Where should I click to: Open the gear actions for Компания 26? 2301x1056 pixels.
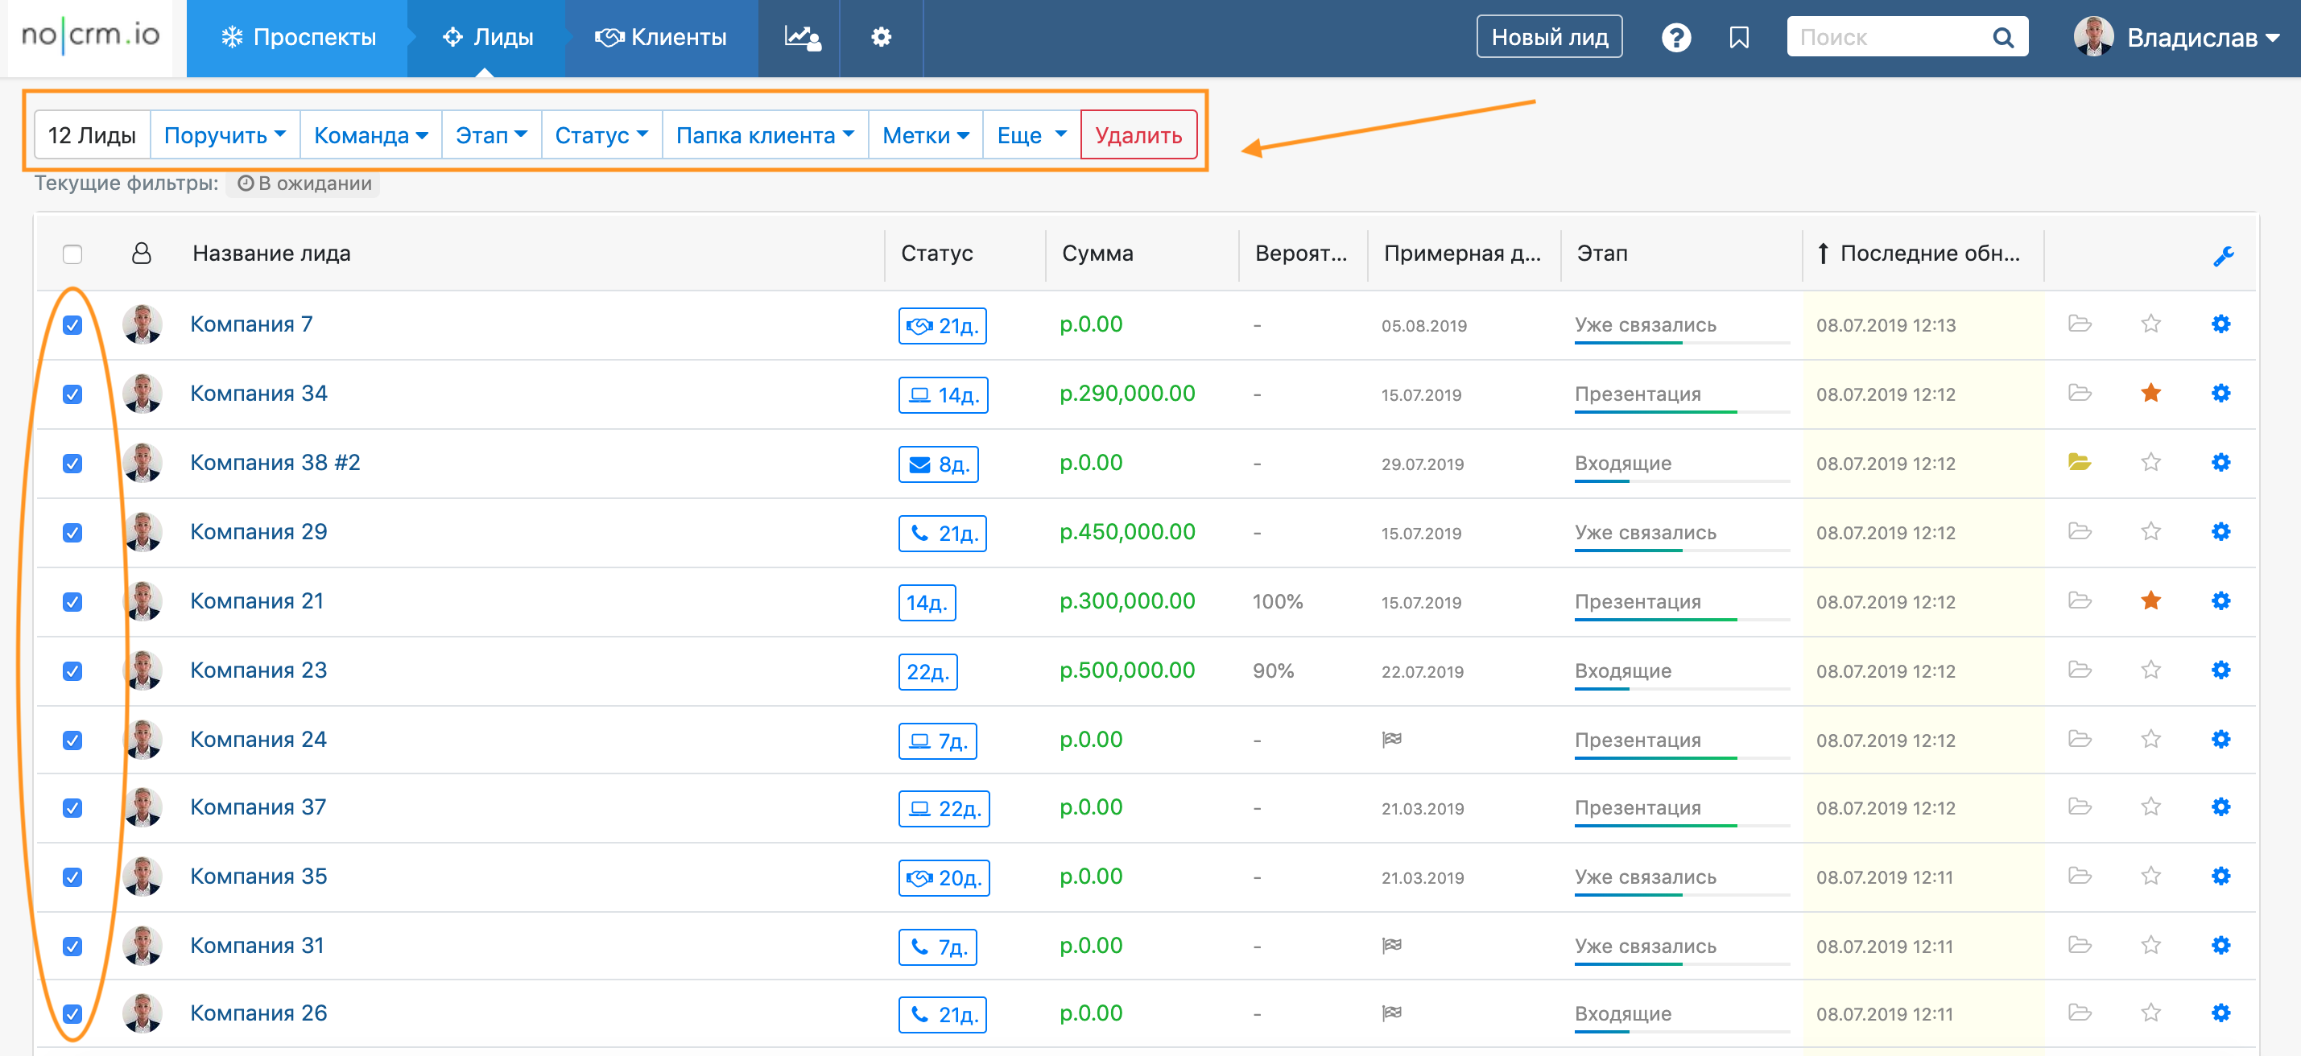(x=2220, y=1013)
